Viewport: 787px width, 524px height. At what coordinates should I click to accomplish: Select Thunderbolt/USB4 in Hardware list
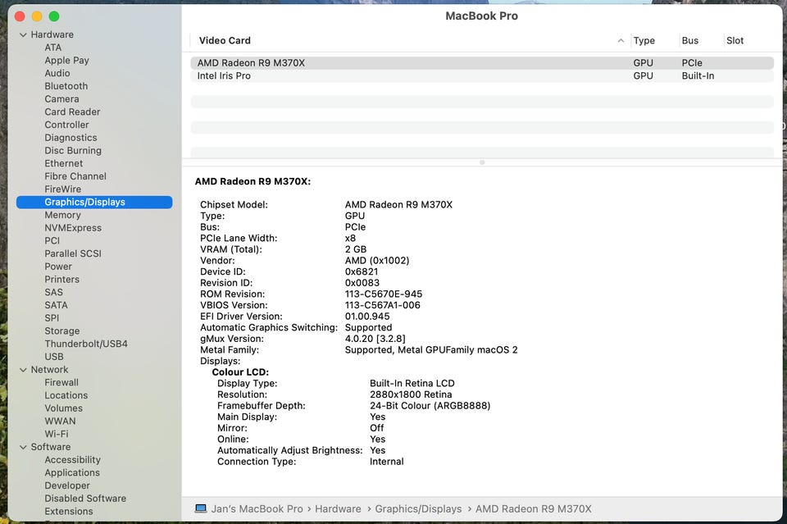pos(86,344)
